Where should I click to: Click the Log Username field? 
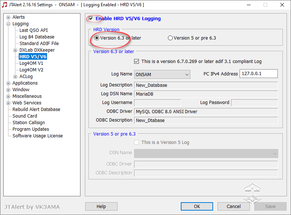pos(157,103)
